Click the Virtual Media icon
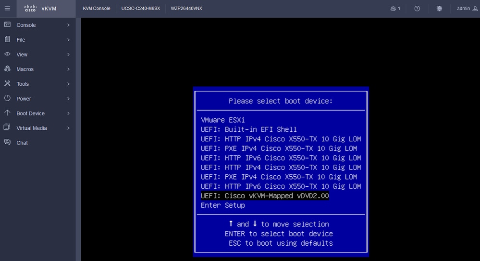 pyautogui.click(x=7, y=127)
